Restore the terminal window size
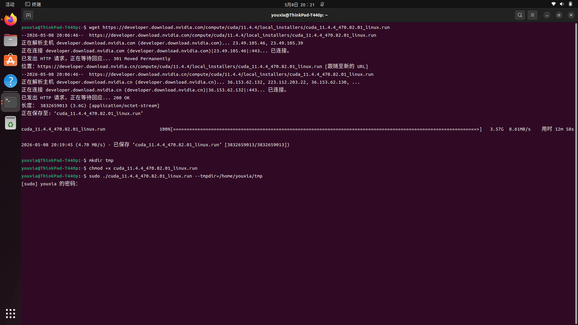The image size is (578, 325). pyautogui.click(x=559, y=15)
